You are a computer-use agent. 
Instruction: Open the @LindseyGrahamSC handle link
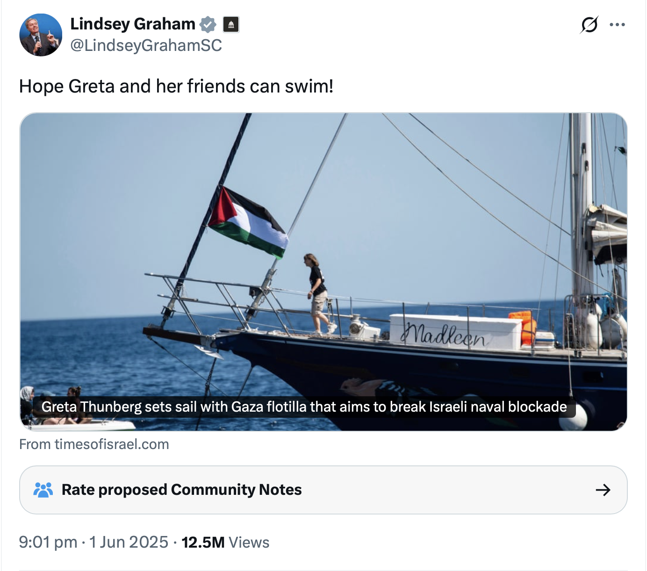(146, 45)
